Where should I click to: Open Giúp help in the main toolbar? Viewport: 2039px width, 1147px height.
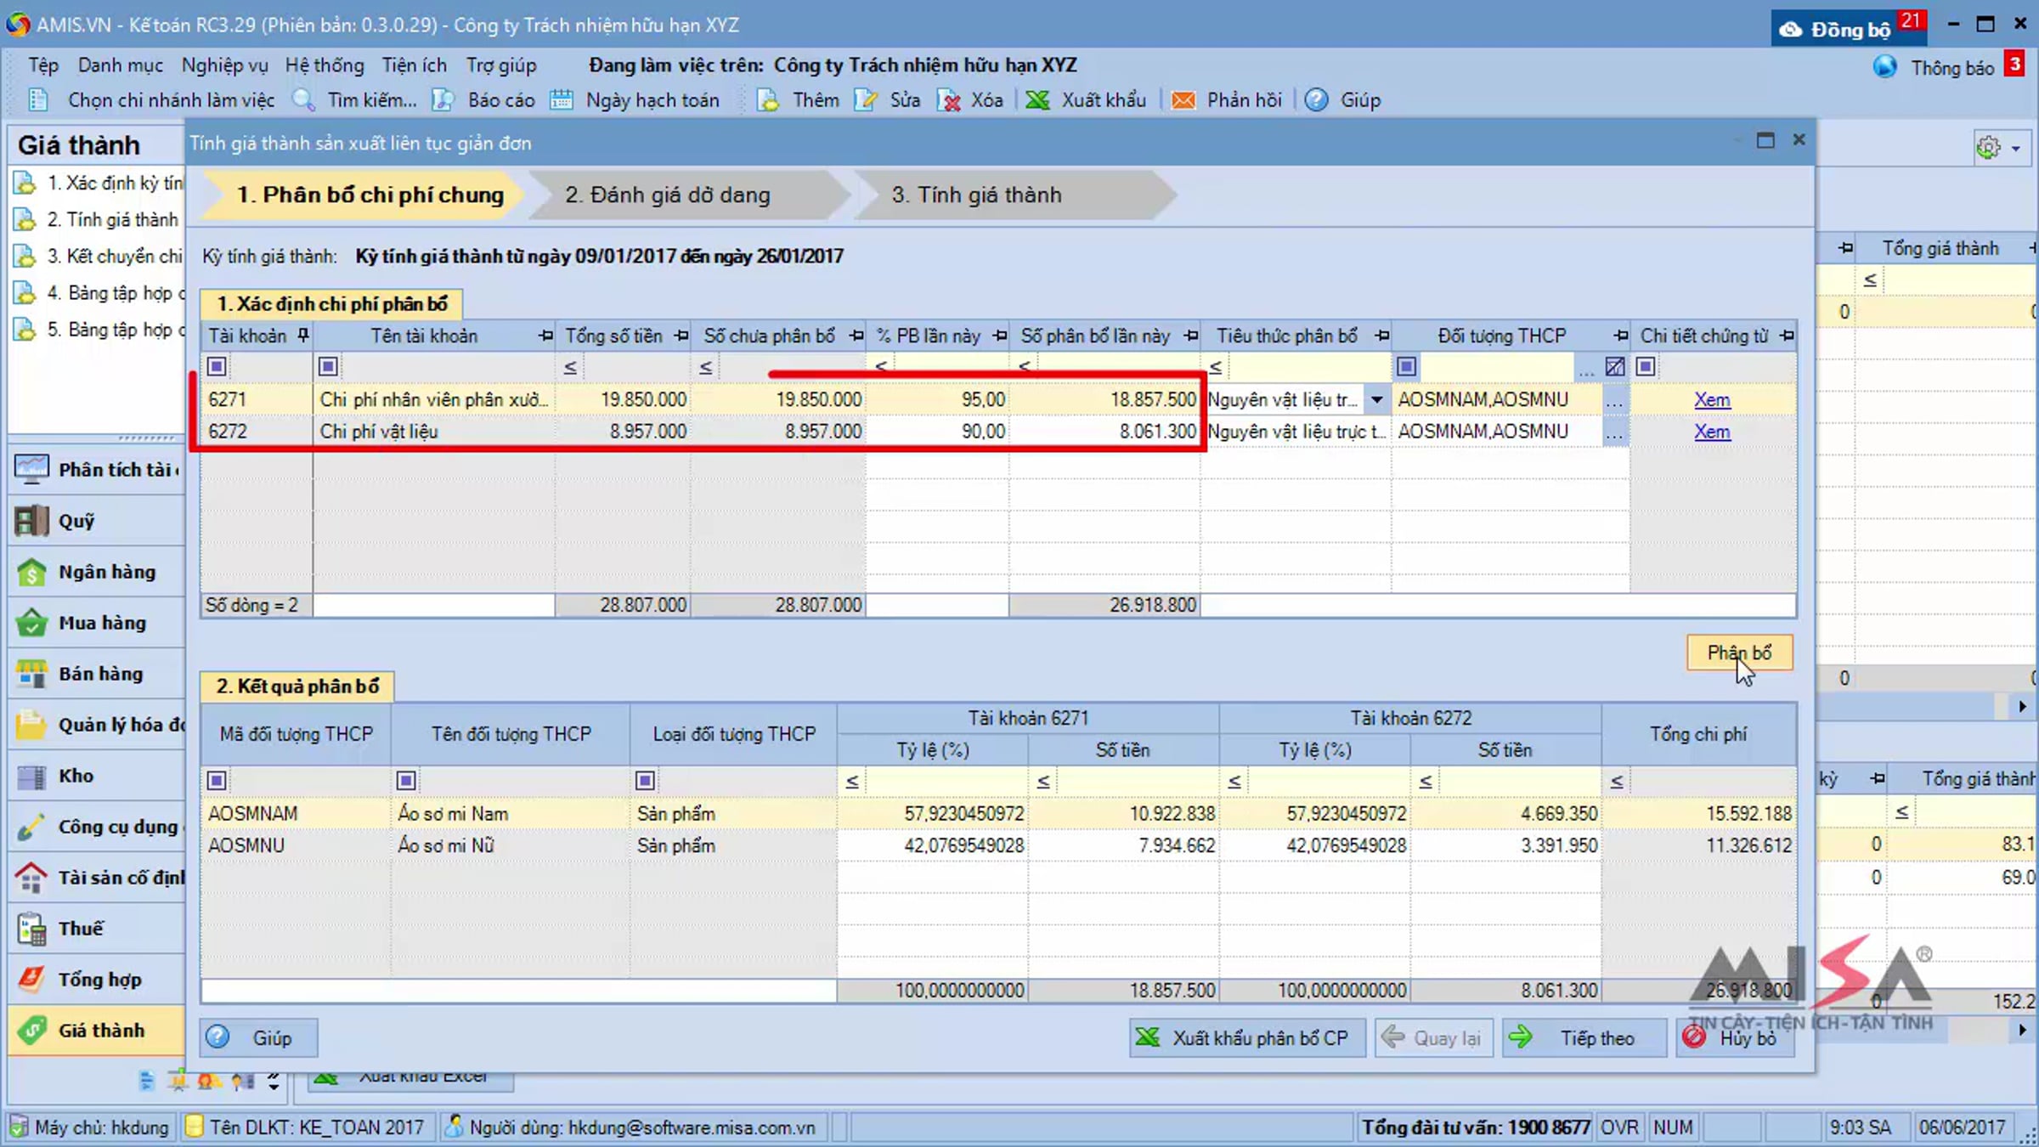click(1343, 100)
